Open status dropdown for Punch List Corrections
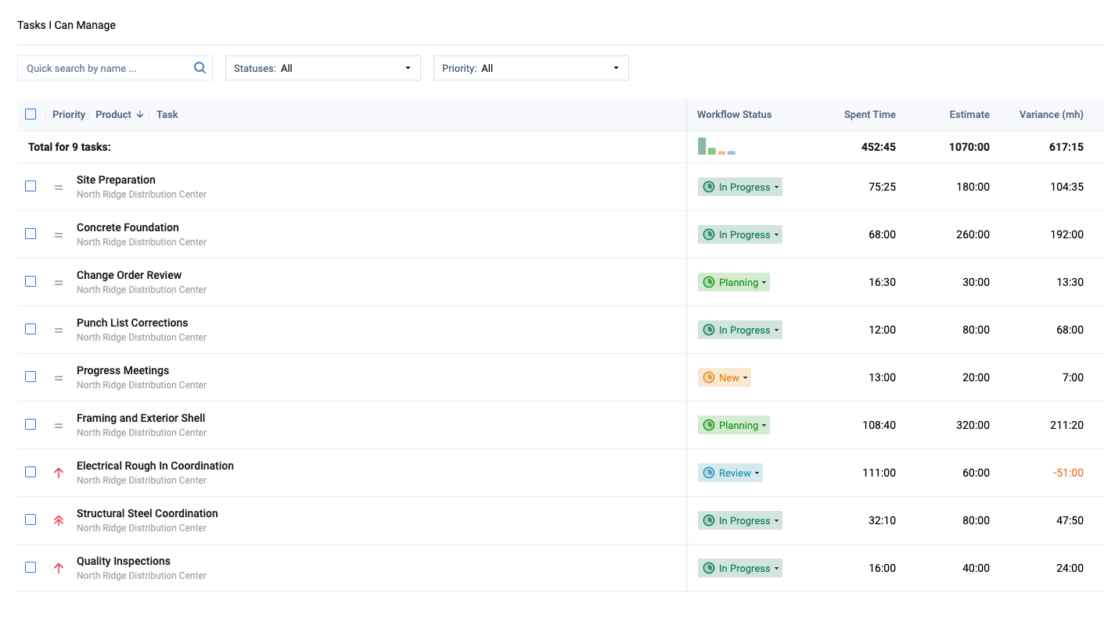Image resolution: width=1104 pixels, height=625 pixels. [x=740, y=330]
